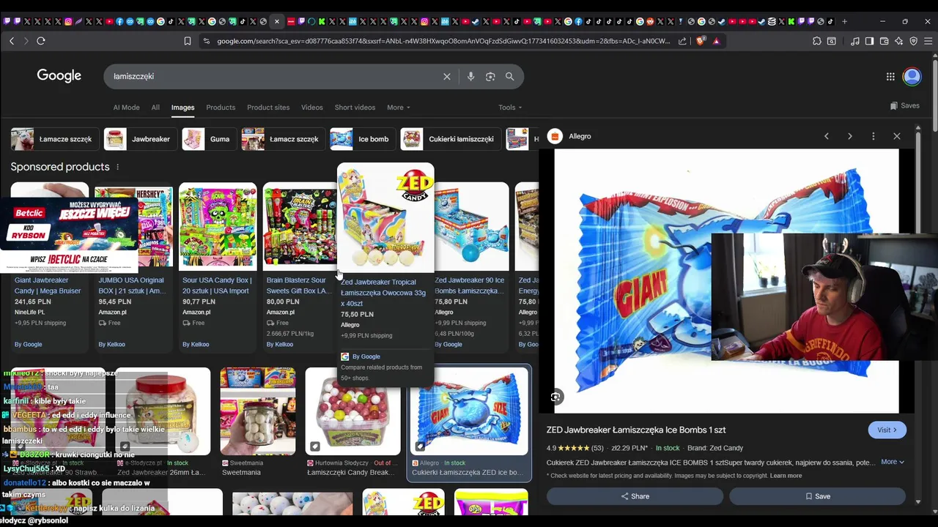Filter by Cukierki łamiszczęki chip
Screen dimensions: 938x527
(x=450, y=139)
